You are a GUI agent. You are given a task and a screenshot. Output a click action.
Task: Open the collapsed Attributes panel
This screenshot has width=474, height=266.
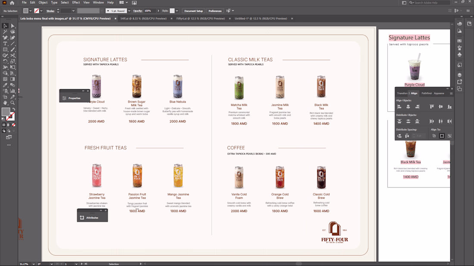click(92, 218)
